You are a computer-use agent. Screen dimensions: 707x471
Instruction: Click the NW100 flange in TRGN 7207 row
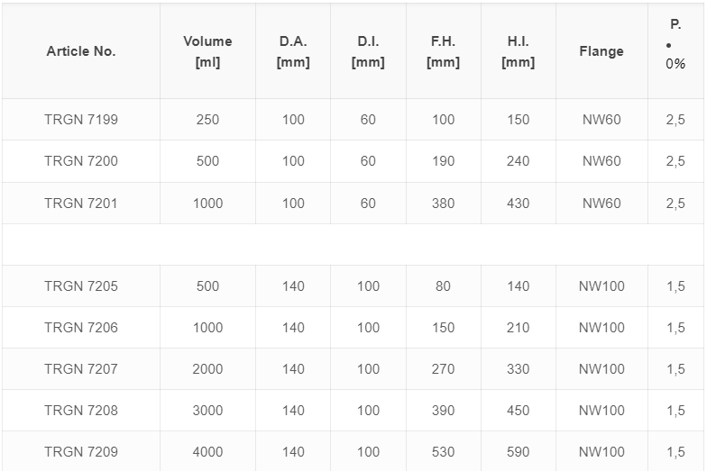point(601,369)
